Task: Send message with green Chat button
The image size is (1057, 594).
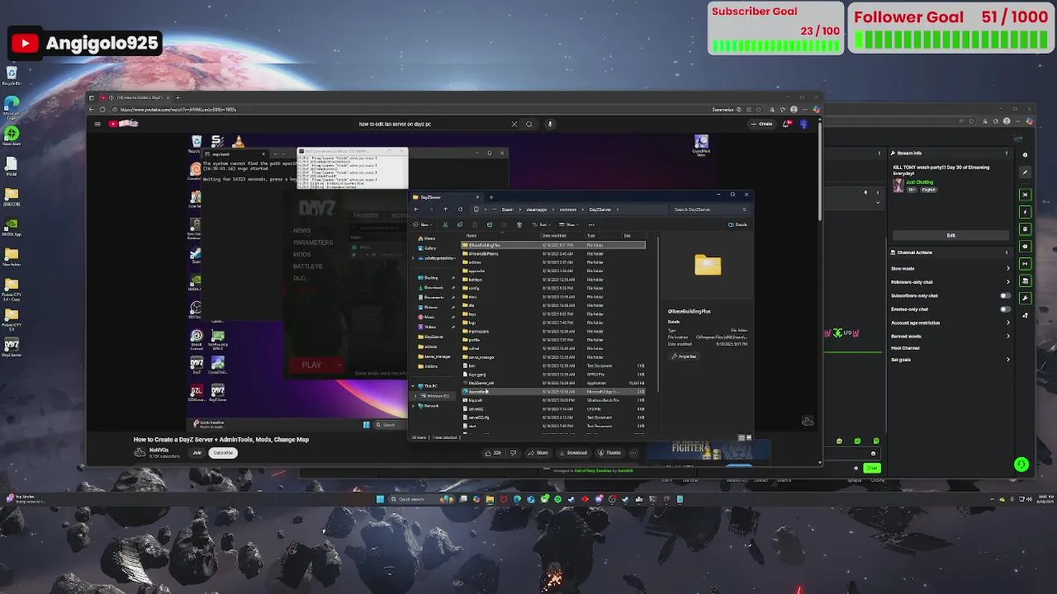Action: [x=872, y=468]
